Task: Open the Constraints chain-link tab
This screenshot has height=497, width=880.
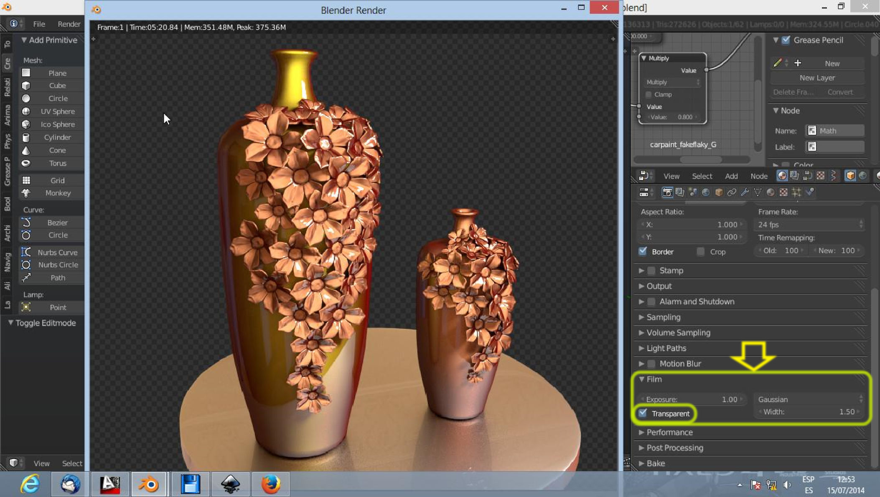Action: click(732, 192)
